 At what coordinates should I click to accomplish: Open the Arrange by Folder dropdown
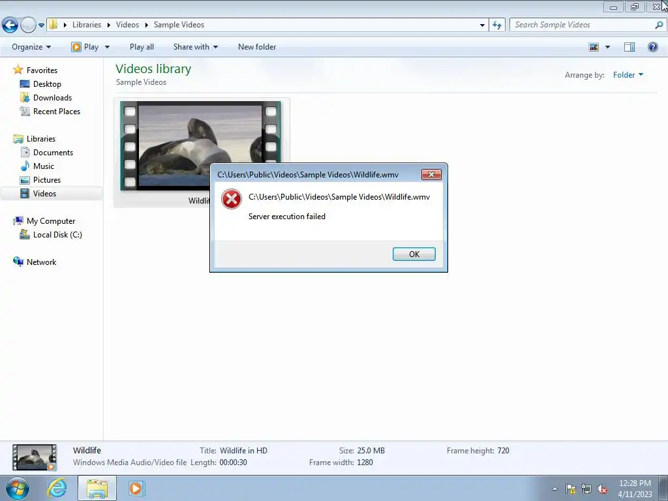[628, 75]
